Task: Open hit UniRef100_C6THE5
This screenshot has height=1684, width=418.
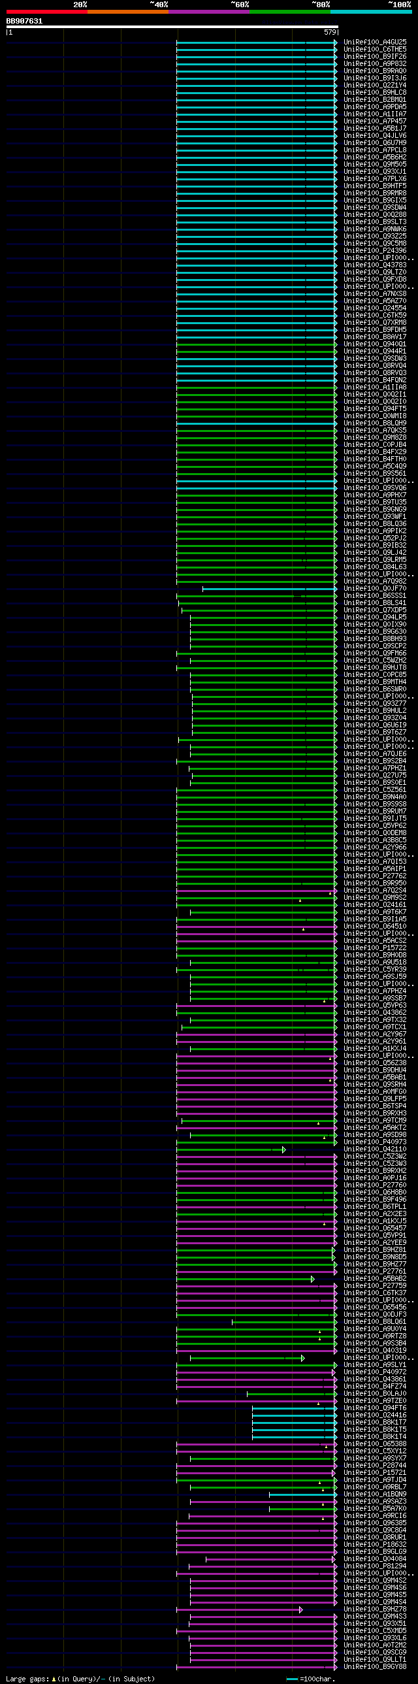Action: [375, 49]
